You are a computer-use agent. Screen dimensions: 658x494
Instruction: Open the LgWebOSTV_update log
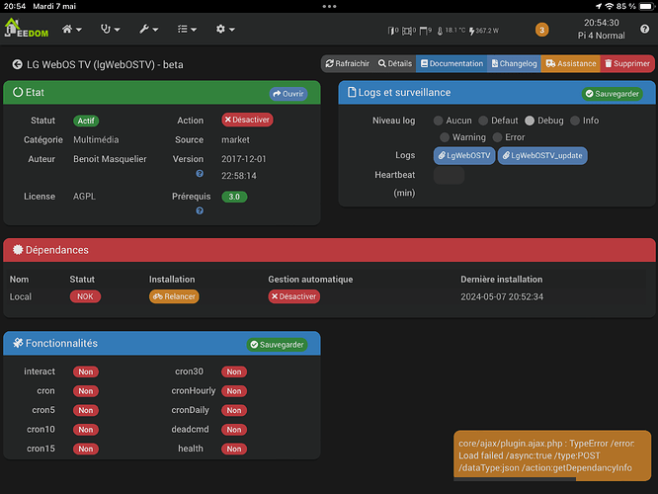point(542,156)
